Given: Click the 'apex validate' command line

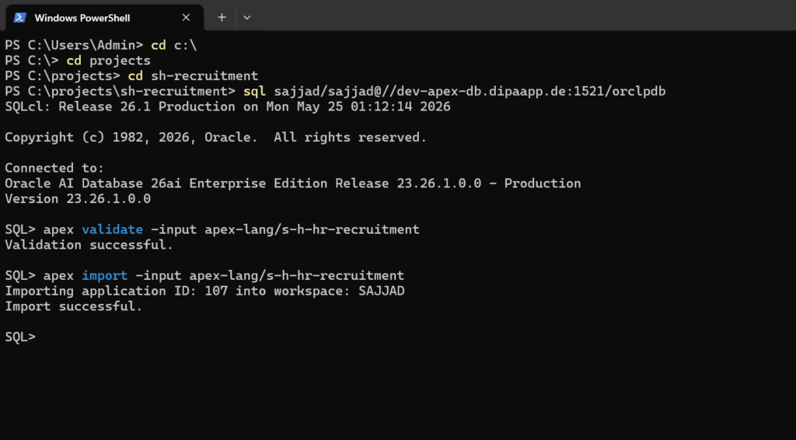Looking at the screenshot, I should [212, 229].
